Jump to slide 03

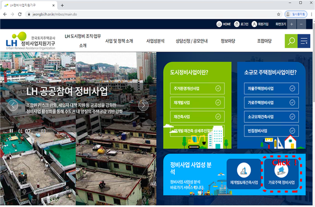43,131
